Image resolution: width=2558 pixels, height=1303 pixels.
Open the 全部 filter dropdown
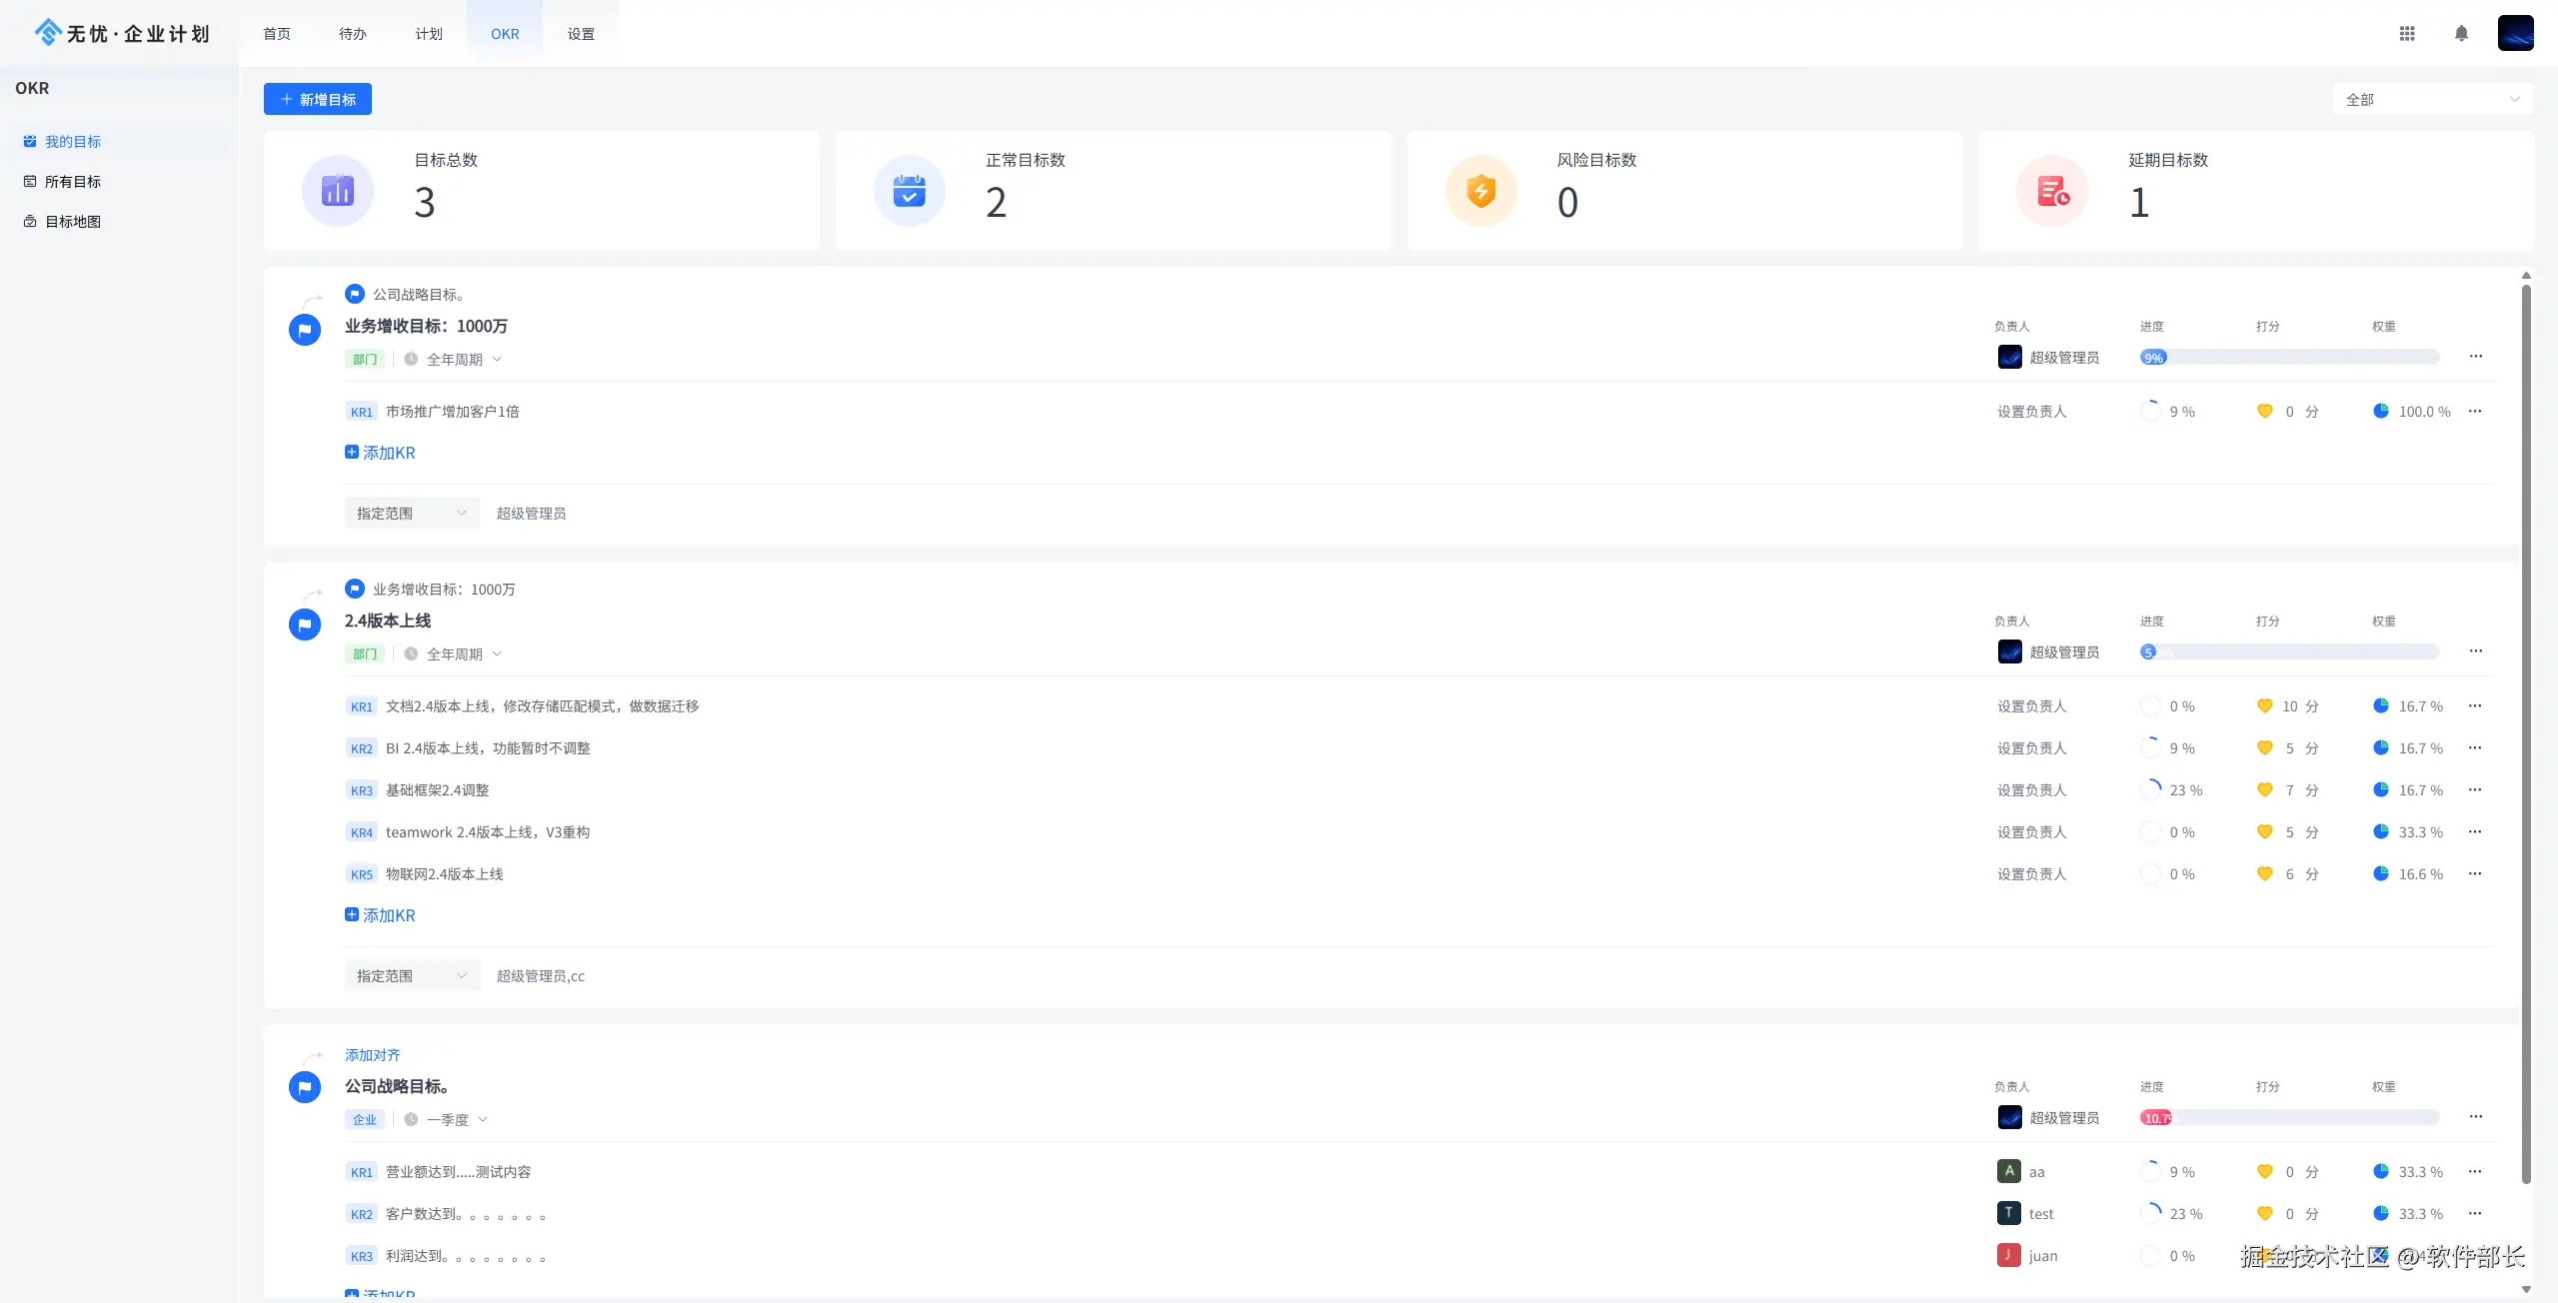pos(2432,100)
